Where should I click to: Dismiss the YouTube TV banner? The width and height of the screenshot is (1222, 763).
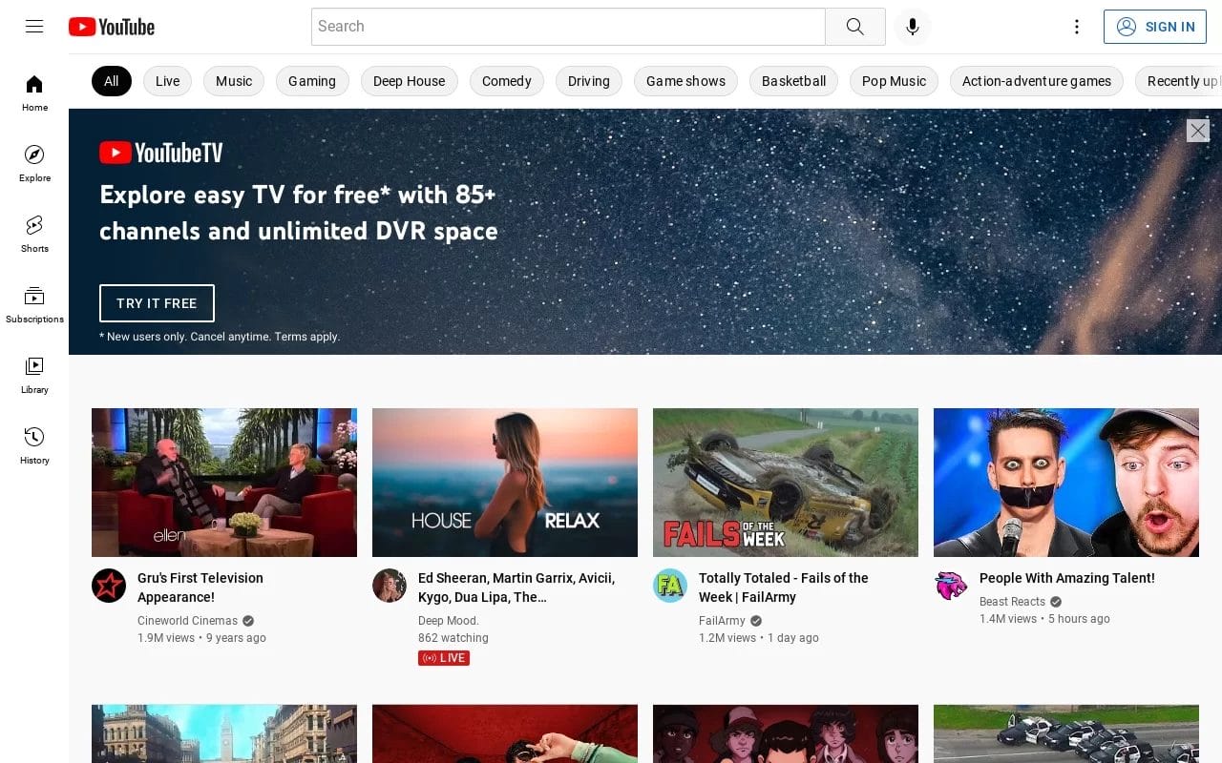(1197, 131)
